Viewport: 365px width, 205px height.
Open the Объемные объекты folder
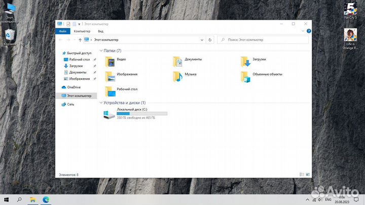click(x=245, y=77)
